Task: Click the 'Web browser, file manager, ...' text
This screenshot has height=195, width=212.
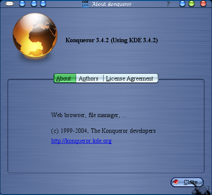Action: click(89, 115)
